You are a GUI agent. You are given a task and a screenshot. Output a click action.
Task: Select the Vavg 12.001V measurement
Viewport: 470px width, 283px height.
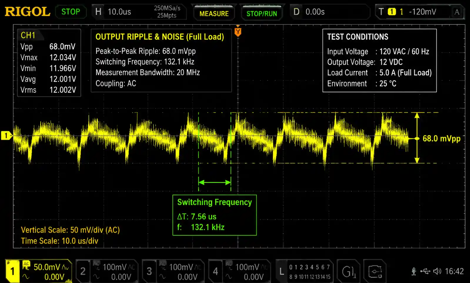(x=48, y=79)
